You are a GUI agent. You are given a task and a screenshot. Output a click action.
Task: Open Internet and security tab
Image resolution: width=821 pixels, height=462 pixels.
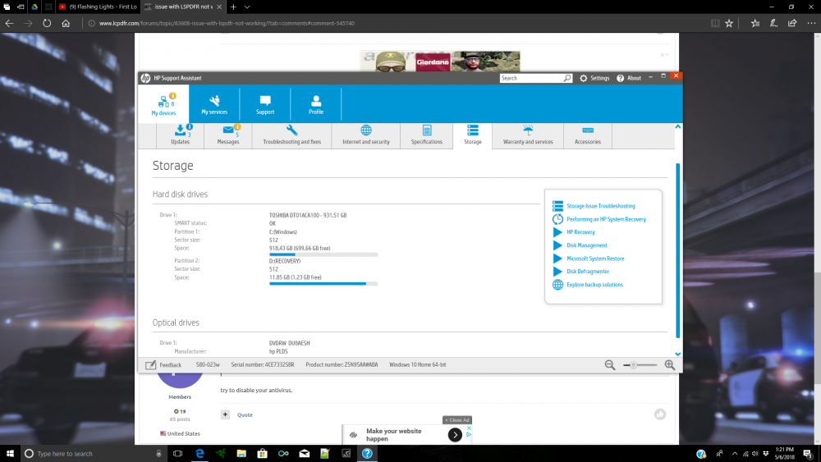coord(366,135)
